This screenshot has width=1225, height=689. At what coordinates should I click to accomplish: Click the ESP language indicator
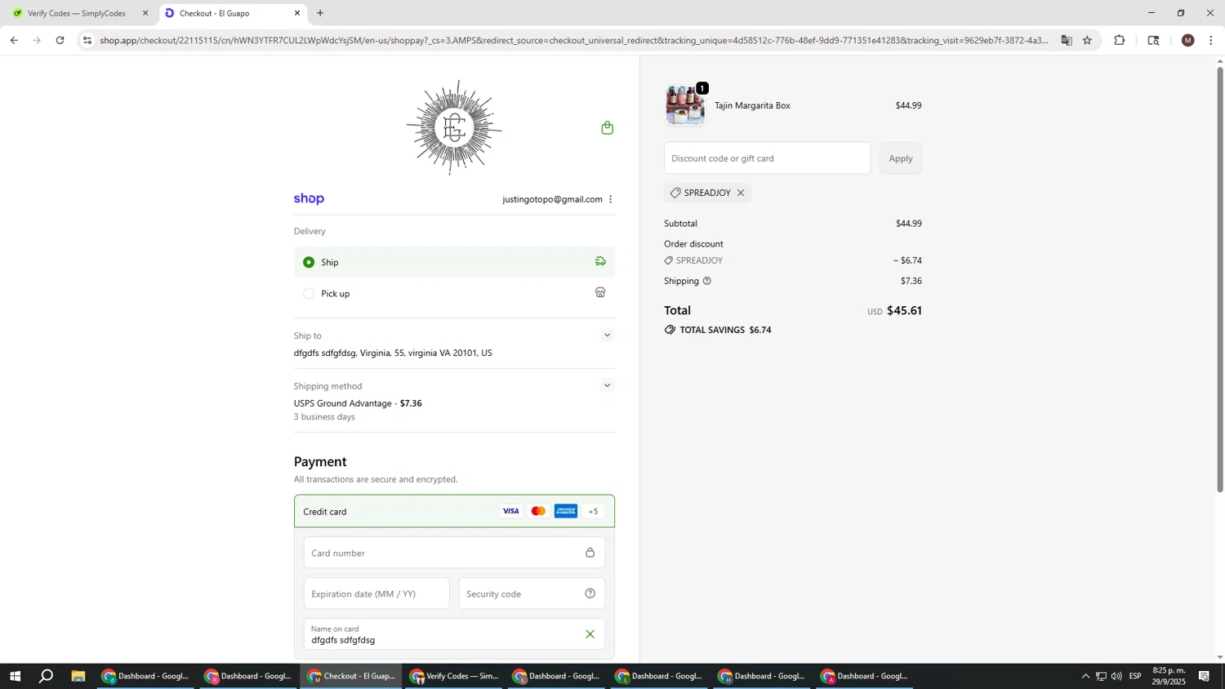coord(1135,676)
